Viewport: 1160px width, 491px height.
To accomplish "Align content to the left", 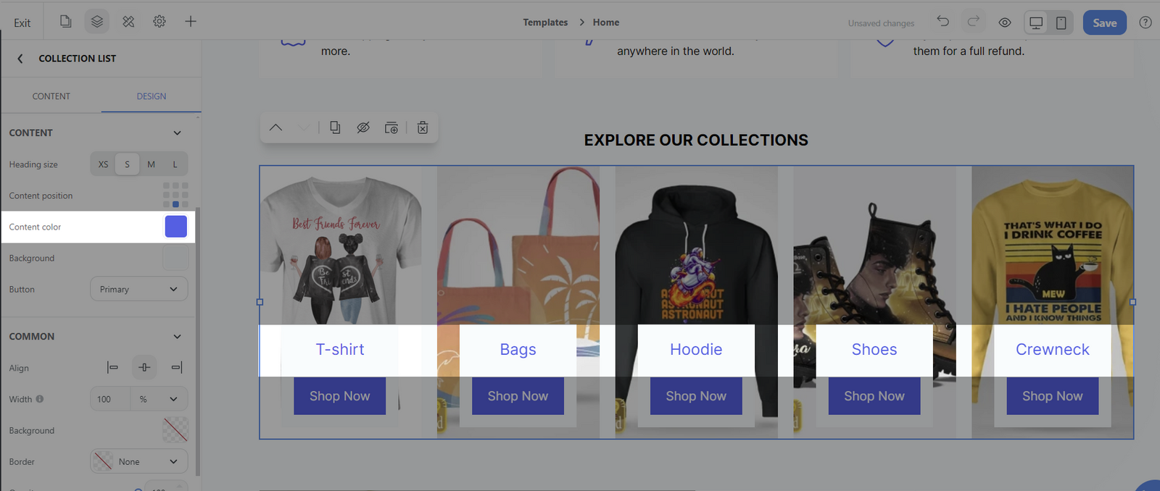I will click(x=112, y=368).
